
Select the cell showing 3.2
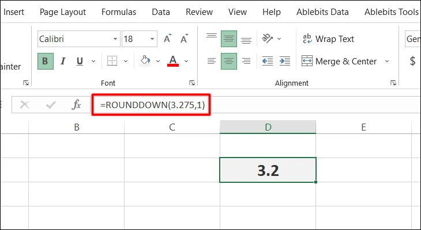pos(268,170)
